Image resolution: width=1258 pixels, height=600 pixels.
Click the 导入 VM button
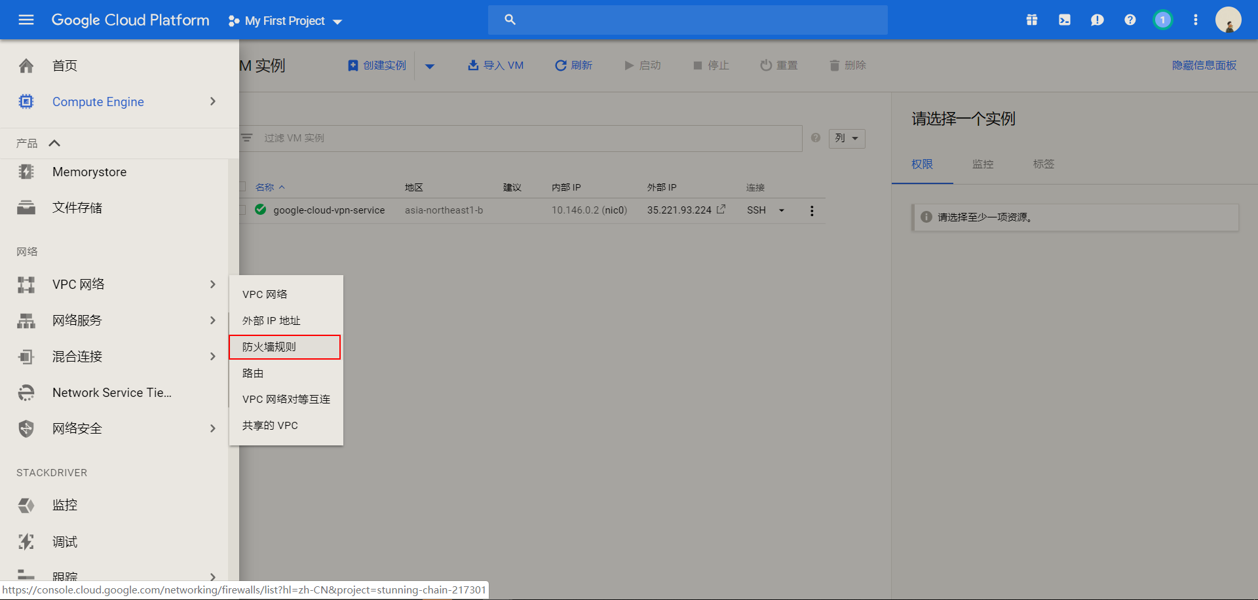[495, 66]
